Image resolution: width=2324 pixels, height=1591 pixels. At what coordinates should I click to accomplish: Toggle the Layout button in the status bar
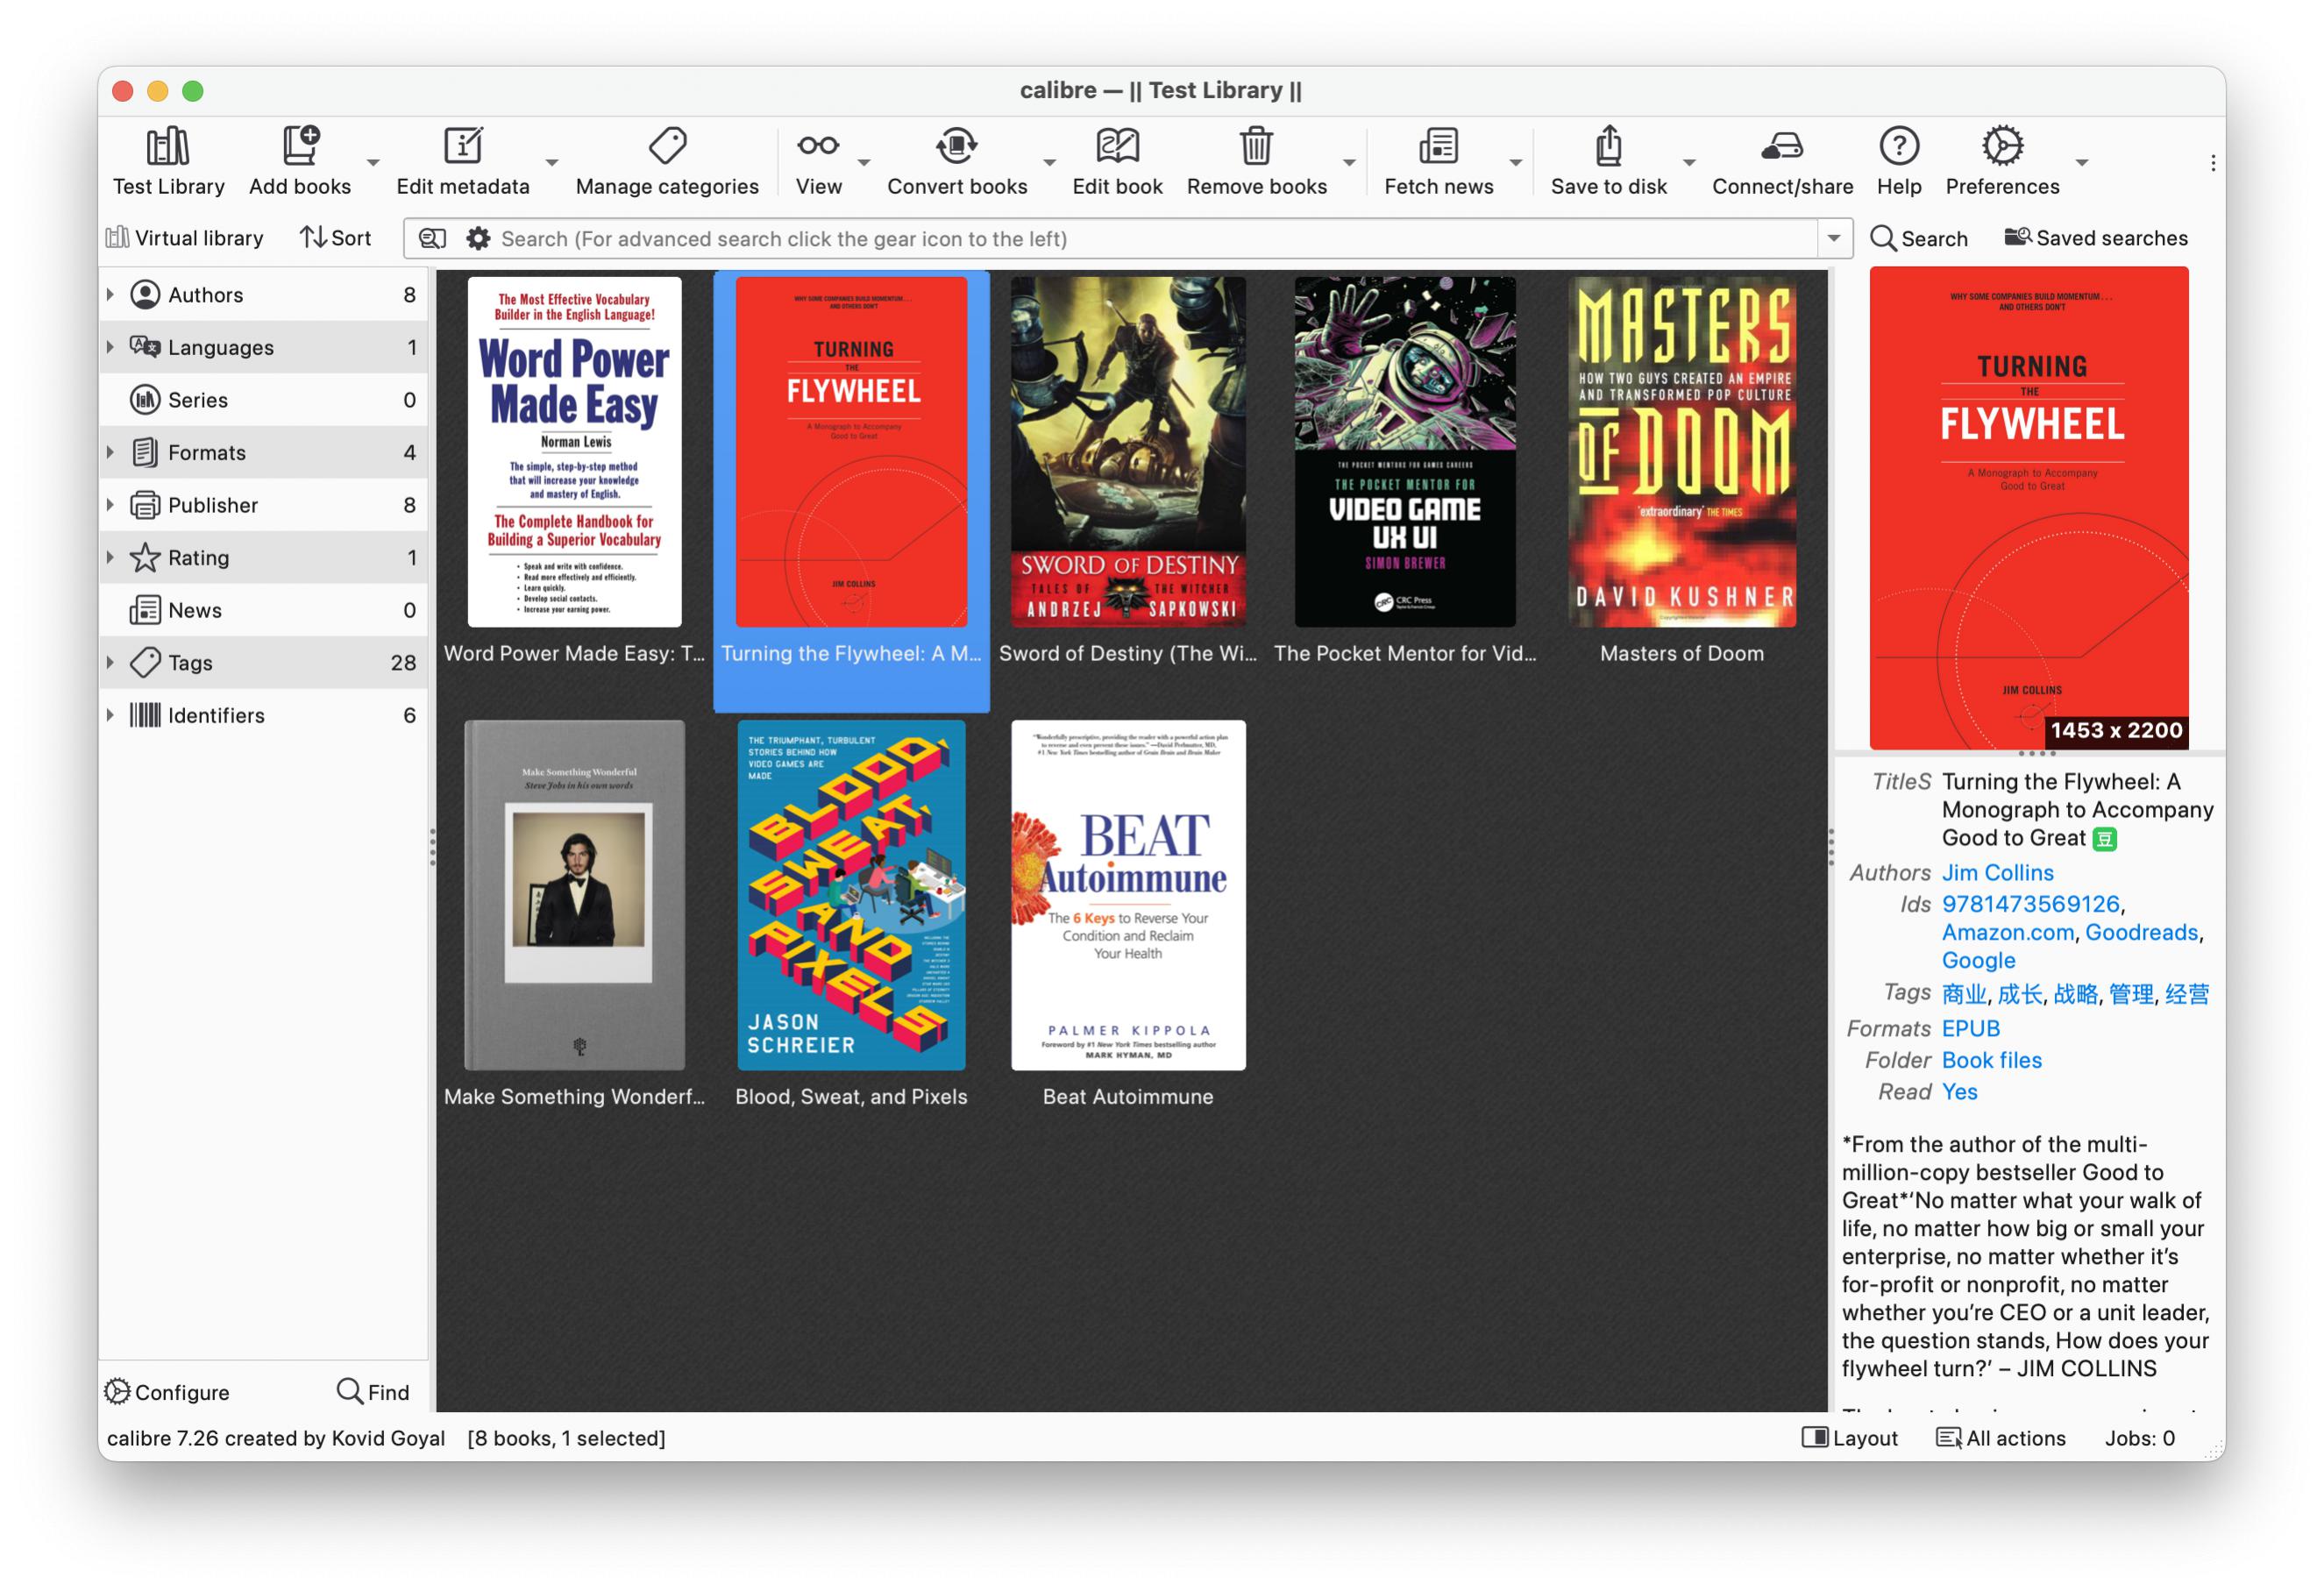click(1849, 1437)
